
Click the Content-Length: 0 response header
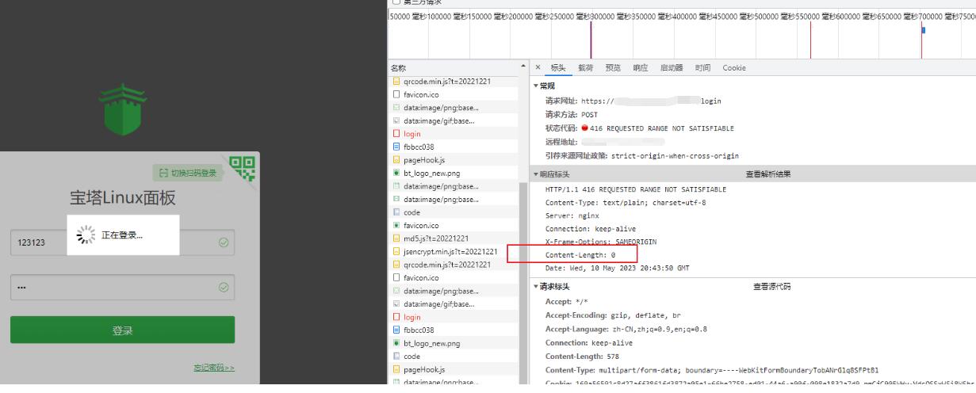click(580, 255)
